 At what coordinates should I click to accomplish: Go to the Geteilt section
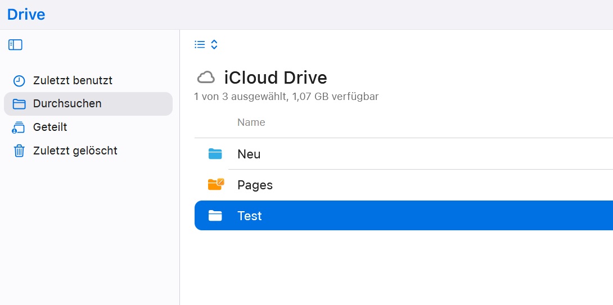[50, 128]
